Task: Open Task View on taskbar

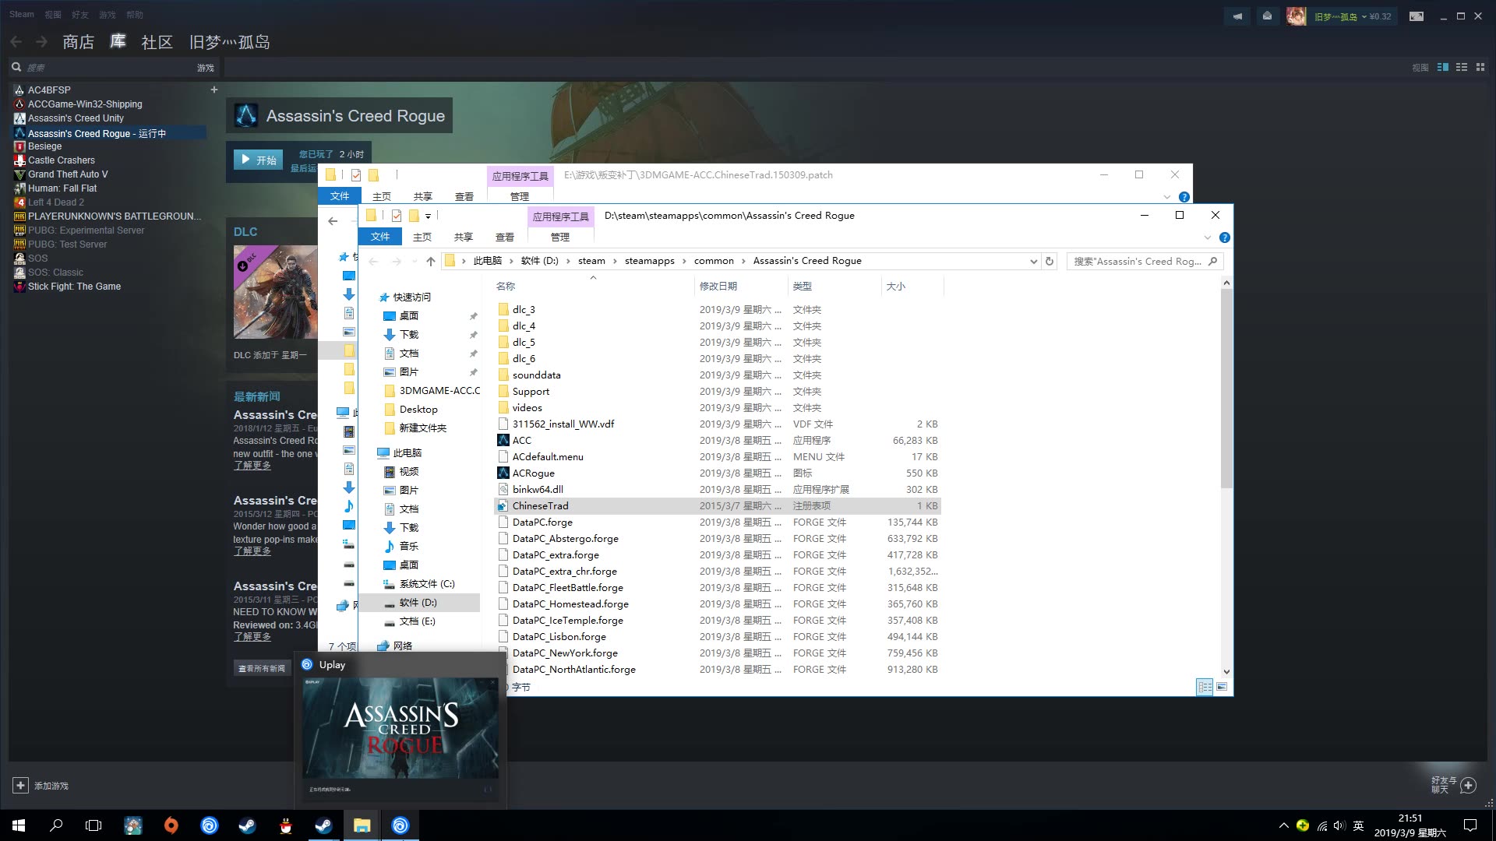Action: 93,825
